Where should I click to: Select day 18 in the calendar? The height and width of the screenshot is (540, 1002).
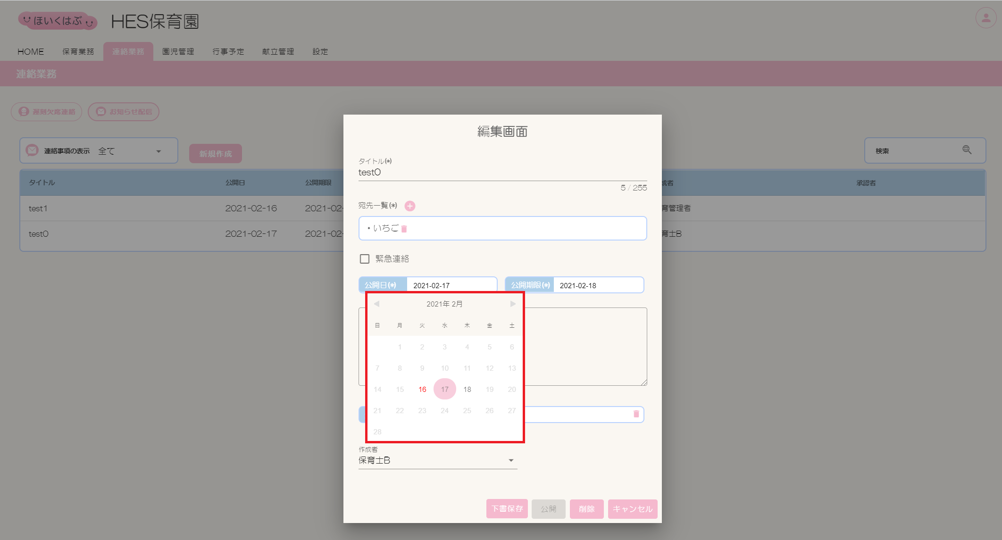467,389
